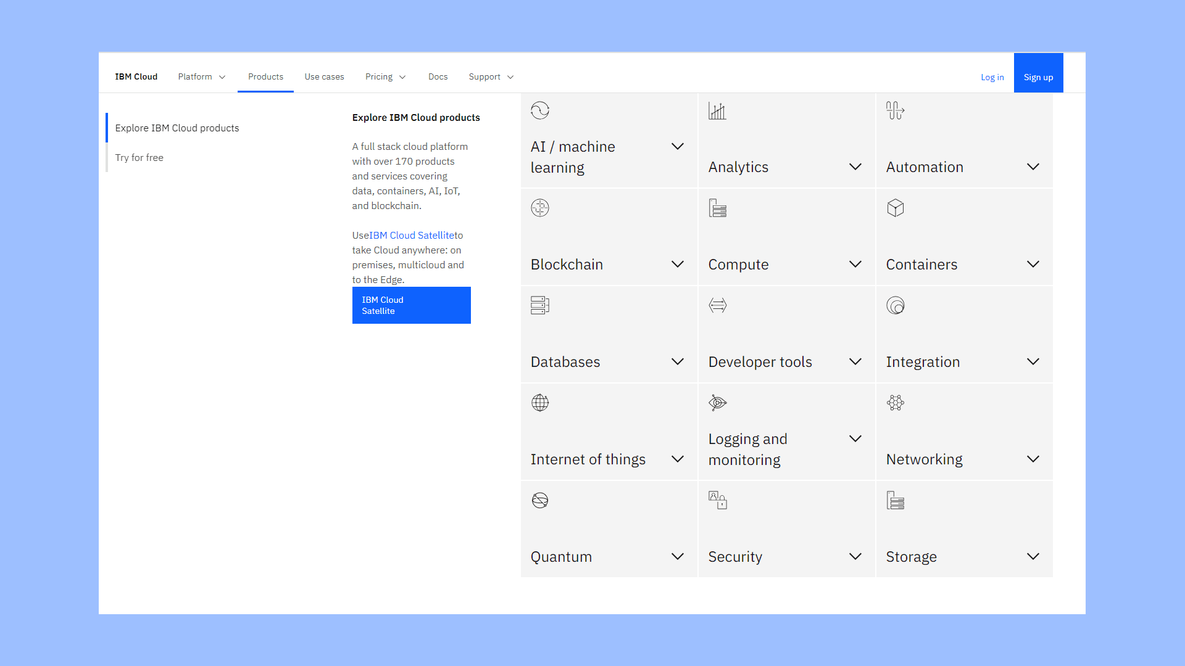Click the Log in link

[x=992, y=77]
